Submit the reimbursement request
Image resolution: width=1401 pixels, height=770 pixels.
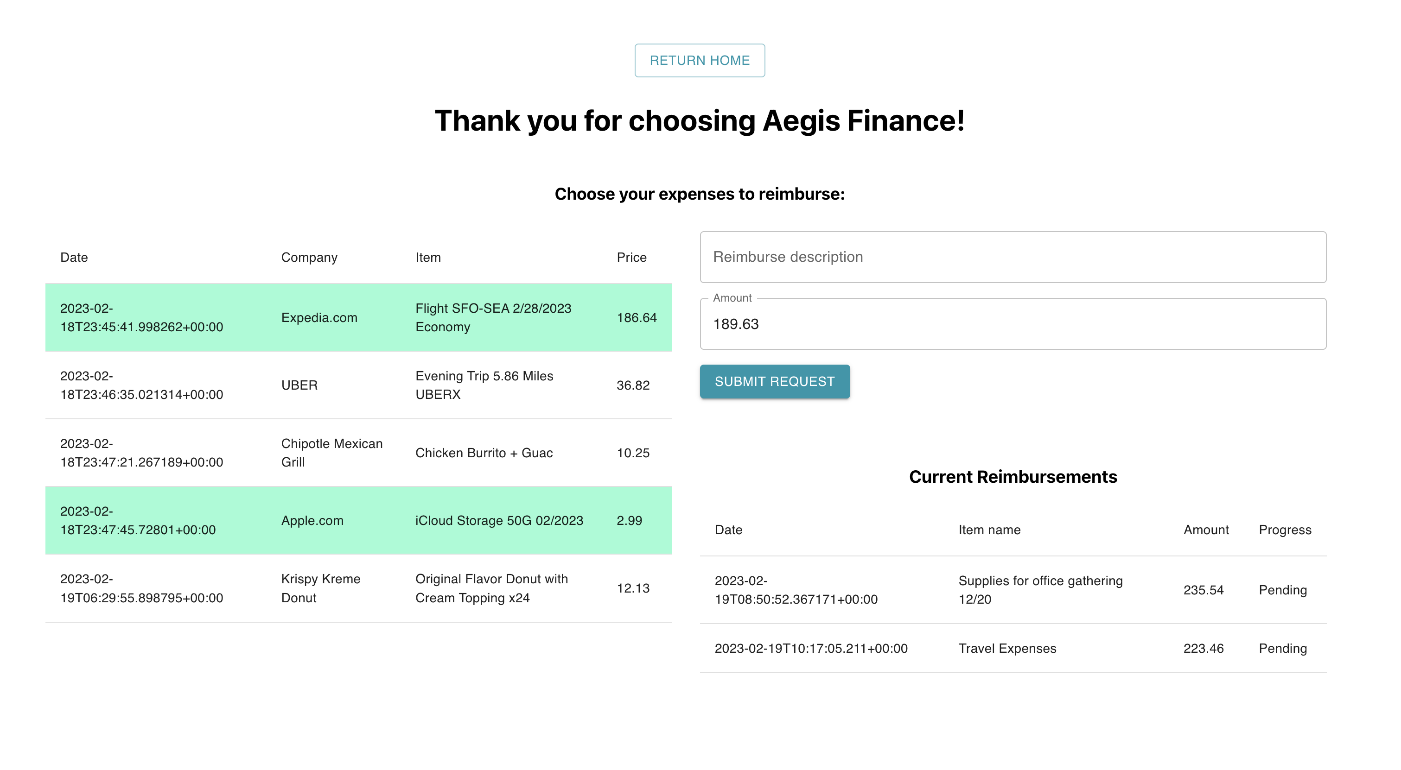click(774, 381)
